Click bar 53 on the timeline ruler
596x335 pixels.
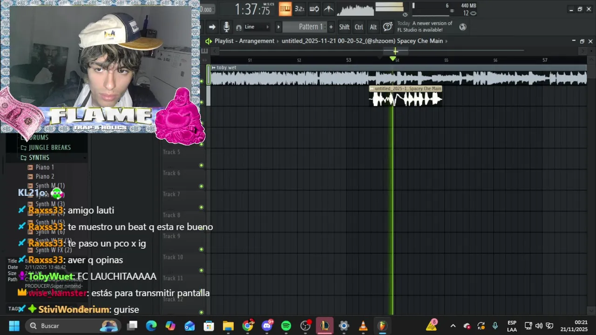pyautogui.click(x=348, y=60)
